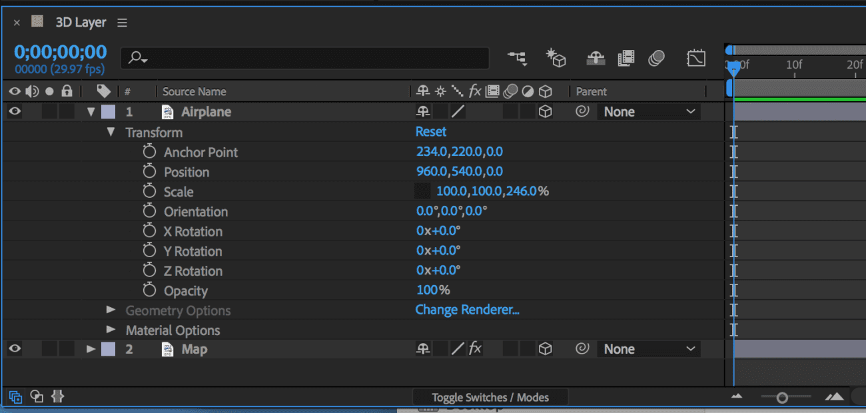The width and height of the screenshot is (866, 413).
Task: Click the Change Renderer link
Action: point(467,310)
